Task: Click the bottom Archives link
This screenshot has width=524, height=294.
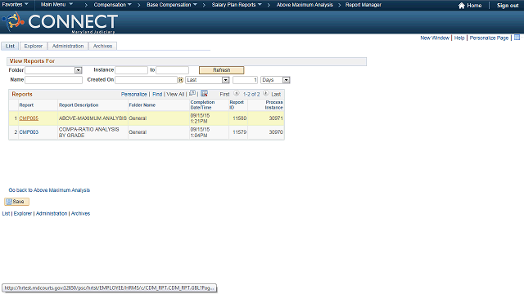Action: tap(80, 213)
